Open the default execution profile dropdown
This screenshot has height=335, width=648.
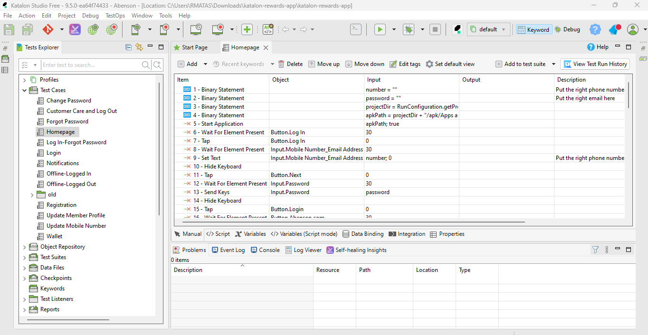488,29
